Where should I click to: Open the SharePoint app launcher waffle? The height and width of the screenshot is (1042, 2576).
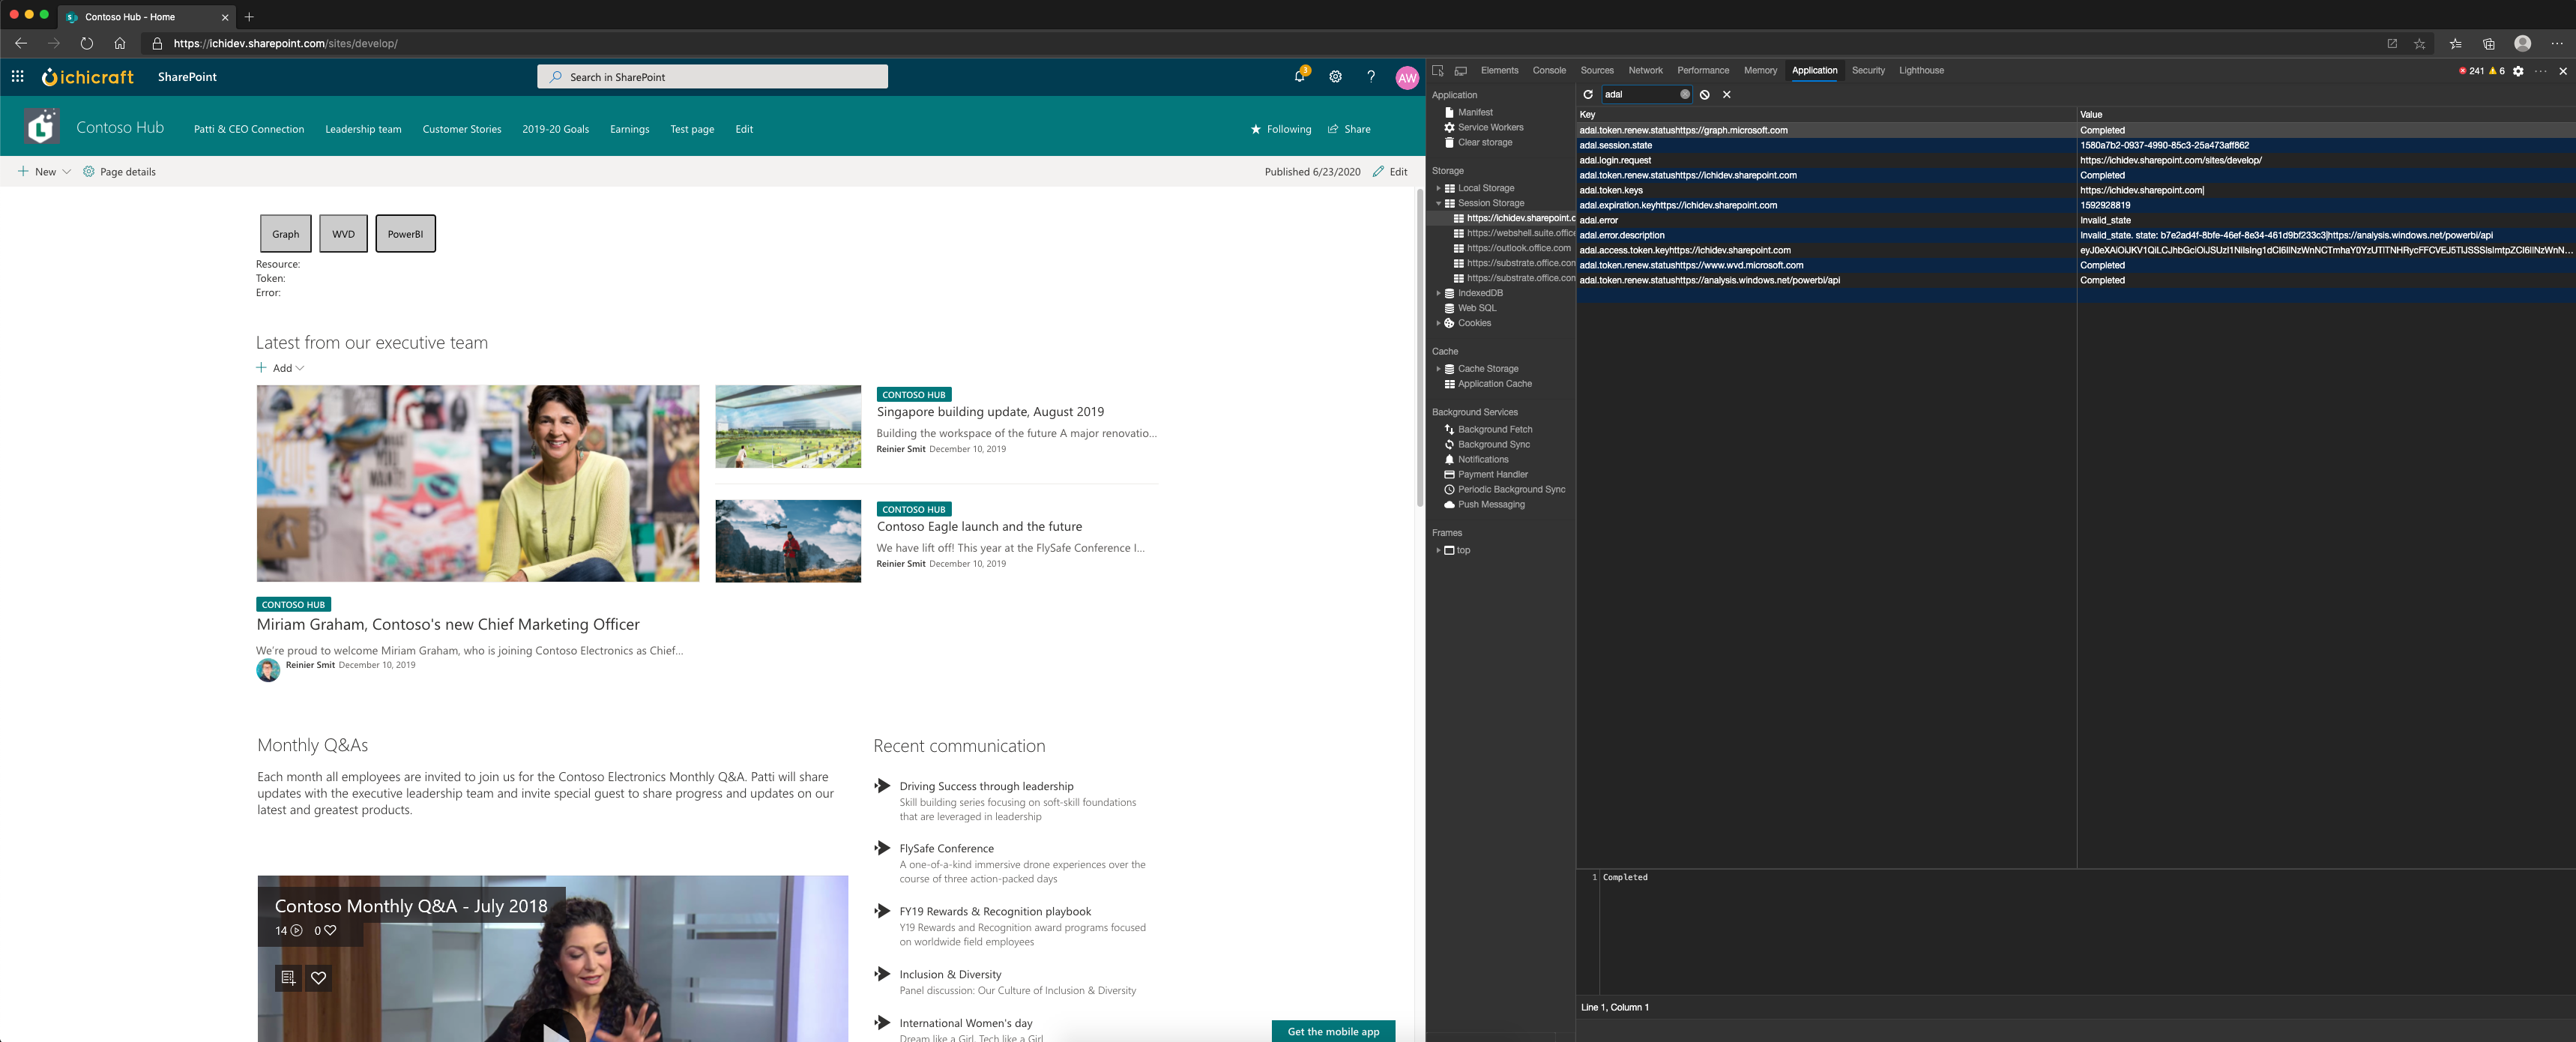[x=17, y=77]
